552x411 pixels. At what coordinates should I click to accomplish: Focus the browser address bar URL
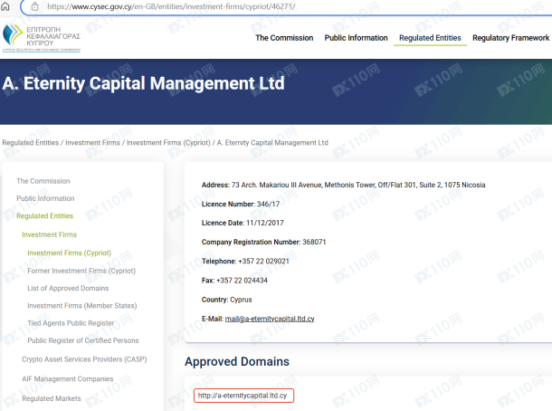pos(171,6)
